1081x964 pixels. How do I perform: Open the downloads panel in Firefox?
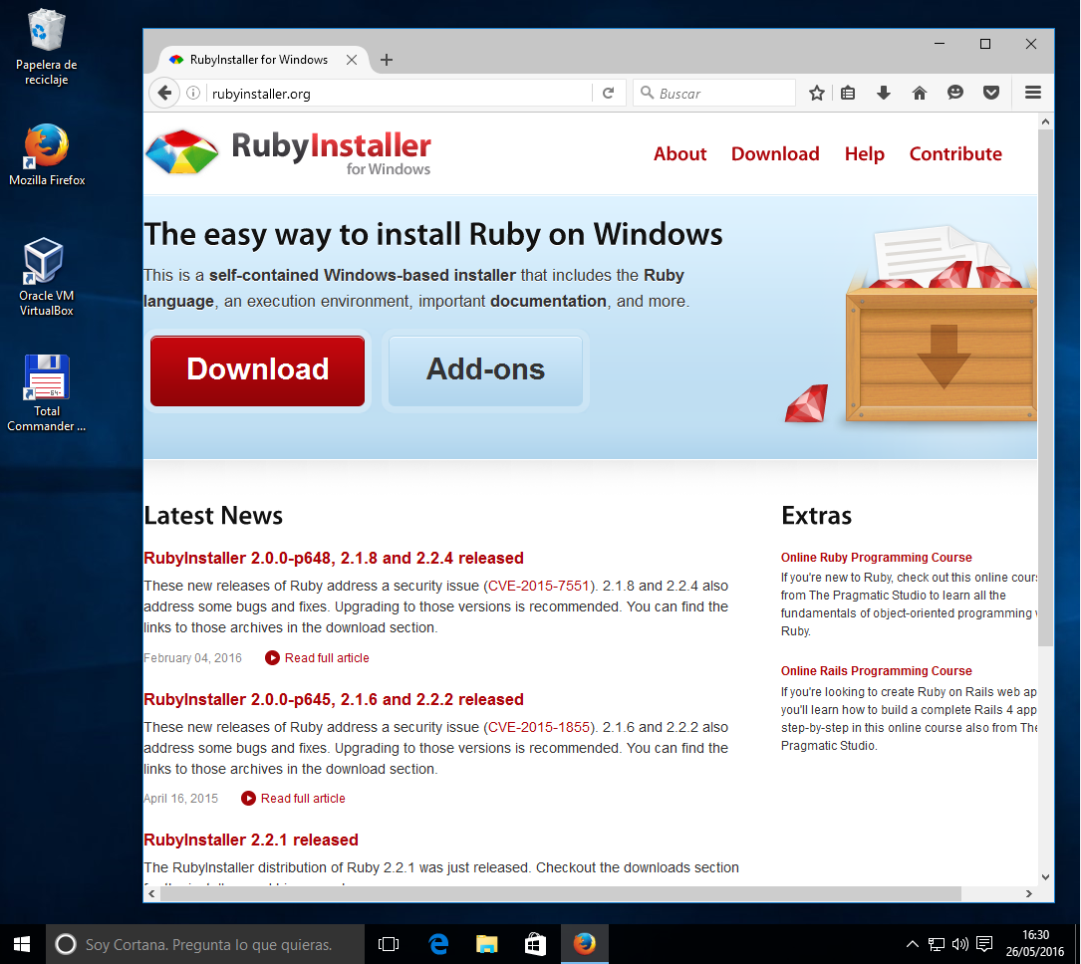click(883, 92)
